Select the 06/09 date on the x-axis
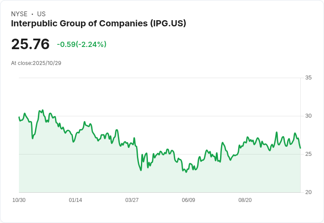Image resolution: width=324 pixels, height=223 pixels. tap(188, 200)
